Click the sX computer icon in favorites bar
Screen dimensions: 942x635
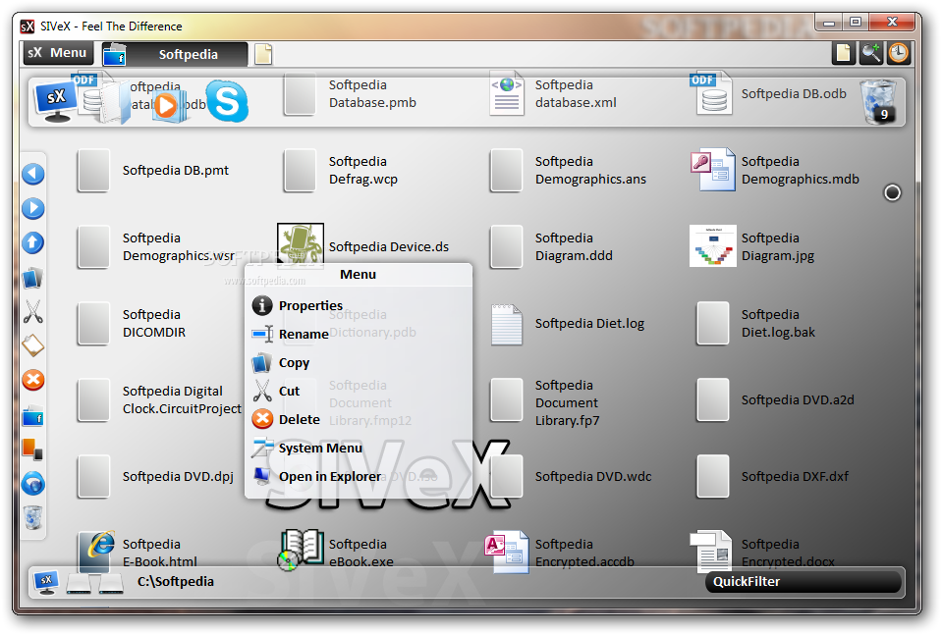click(x=55, y=100)
